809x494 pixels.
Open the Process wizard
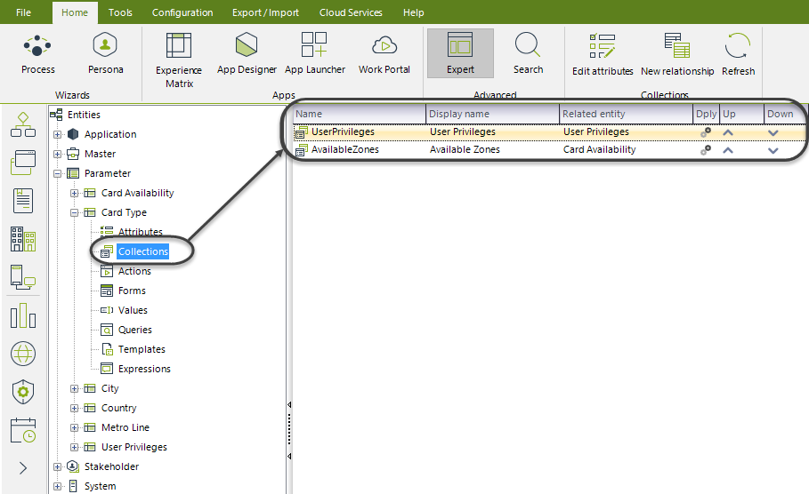pos(37,53)
